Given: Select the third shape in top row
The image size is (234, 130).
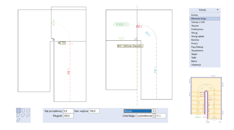Looking at the screenshot, I should (28, 110).
